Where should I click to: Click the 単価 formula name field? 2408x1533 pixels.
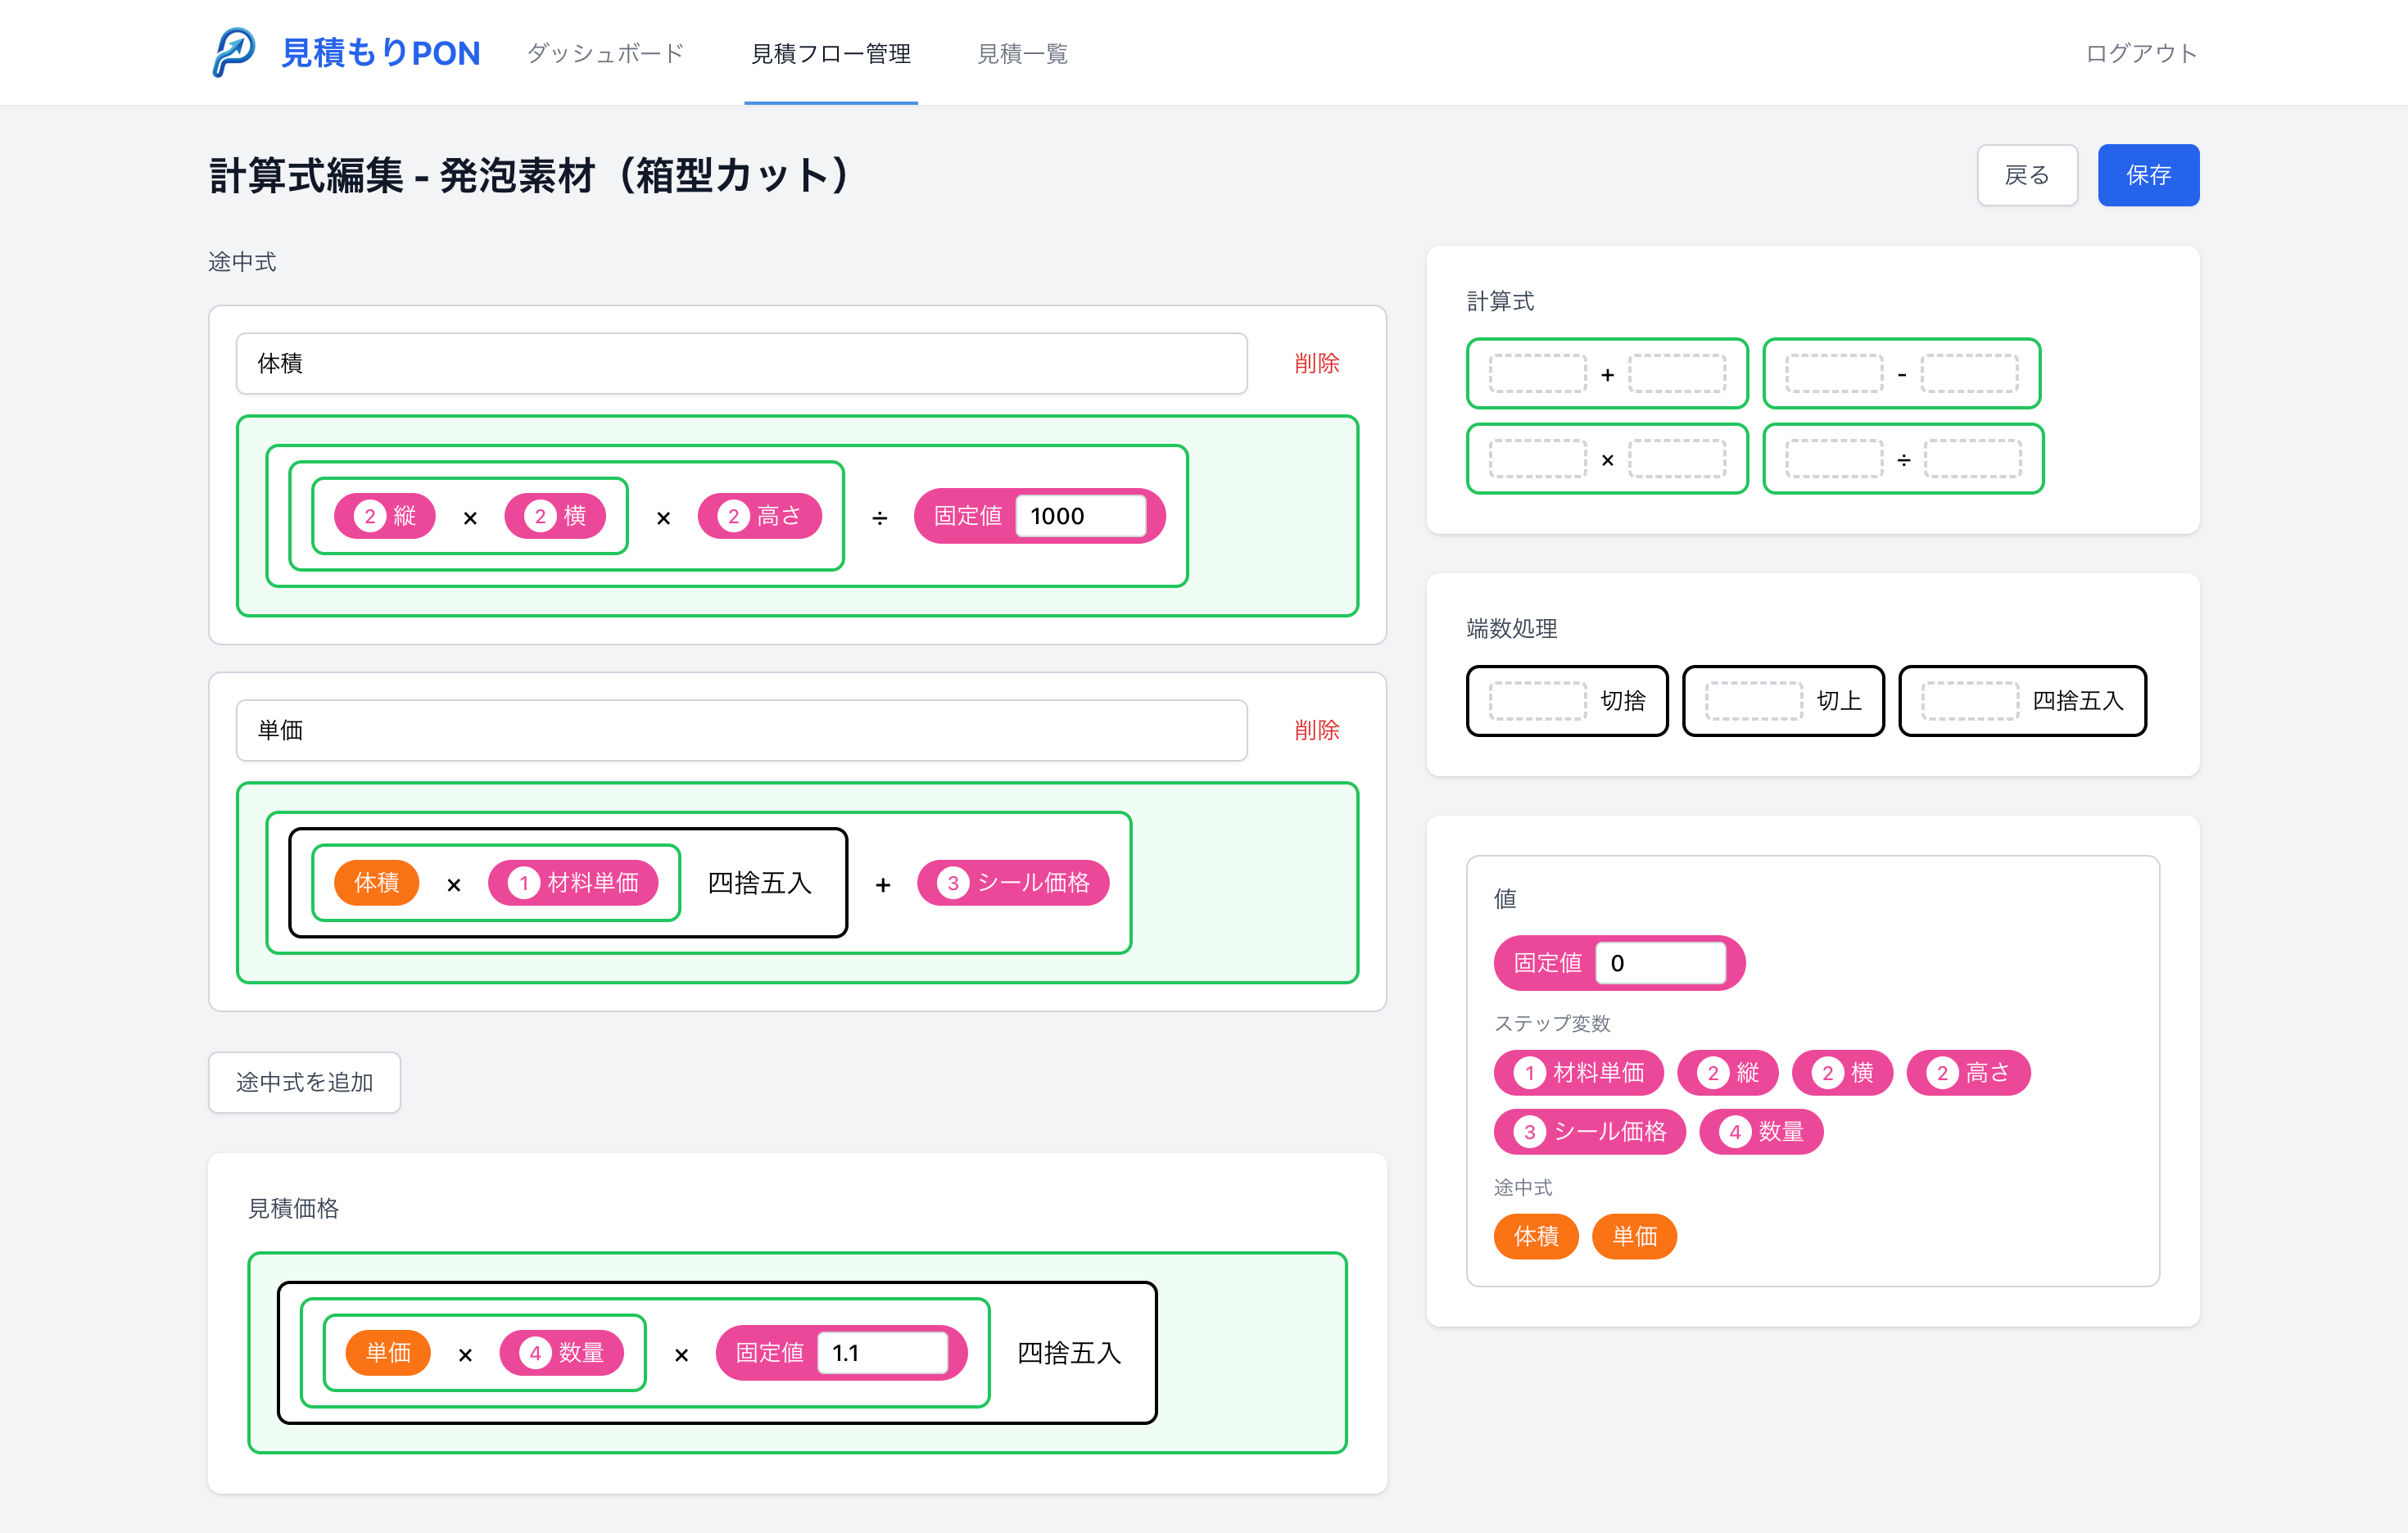click(x=741, y=730)
